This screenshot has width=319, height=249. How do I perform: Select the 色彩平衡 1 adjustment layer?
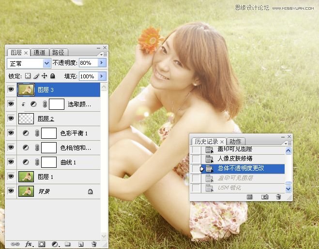click(73, 133)
